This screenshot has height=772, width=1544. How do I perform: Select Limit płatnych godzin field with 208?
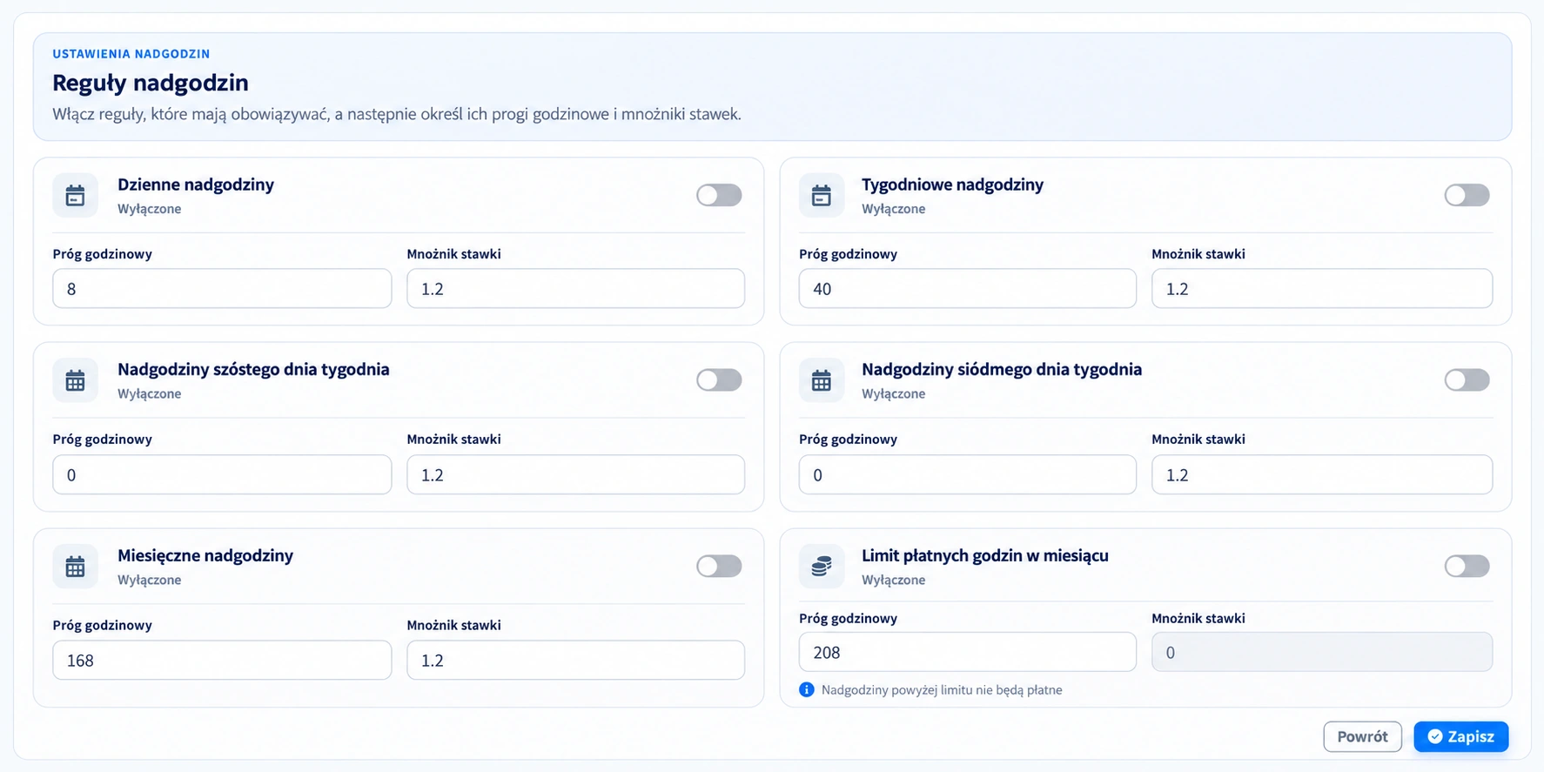[968, 652]
